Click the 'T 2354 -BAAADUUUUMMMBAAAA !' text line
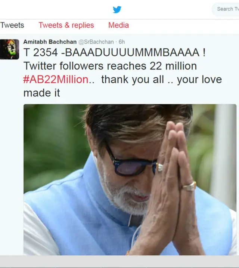The image size is (239, 268). tap(114, 53)
